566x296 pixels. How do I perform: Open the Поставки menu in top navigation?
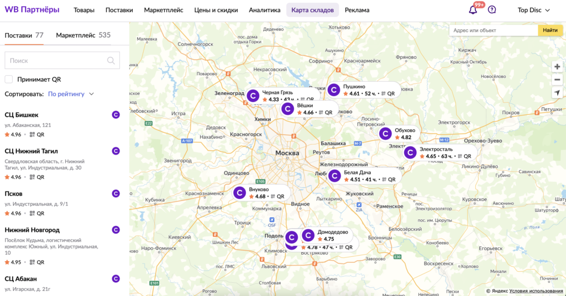coord(119,10)
